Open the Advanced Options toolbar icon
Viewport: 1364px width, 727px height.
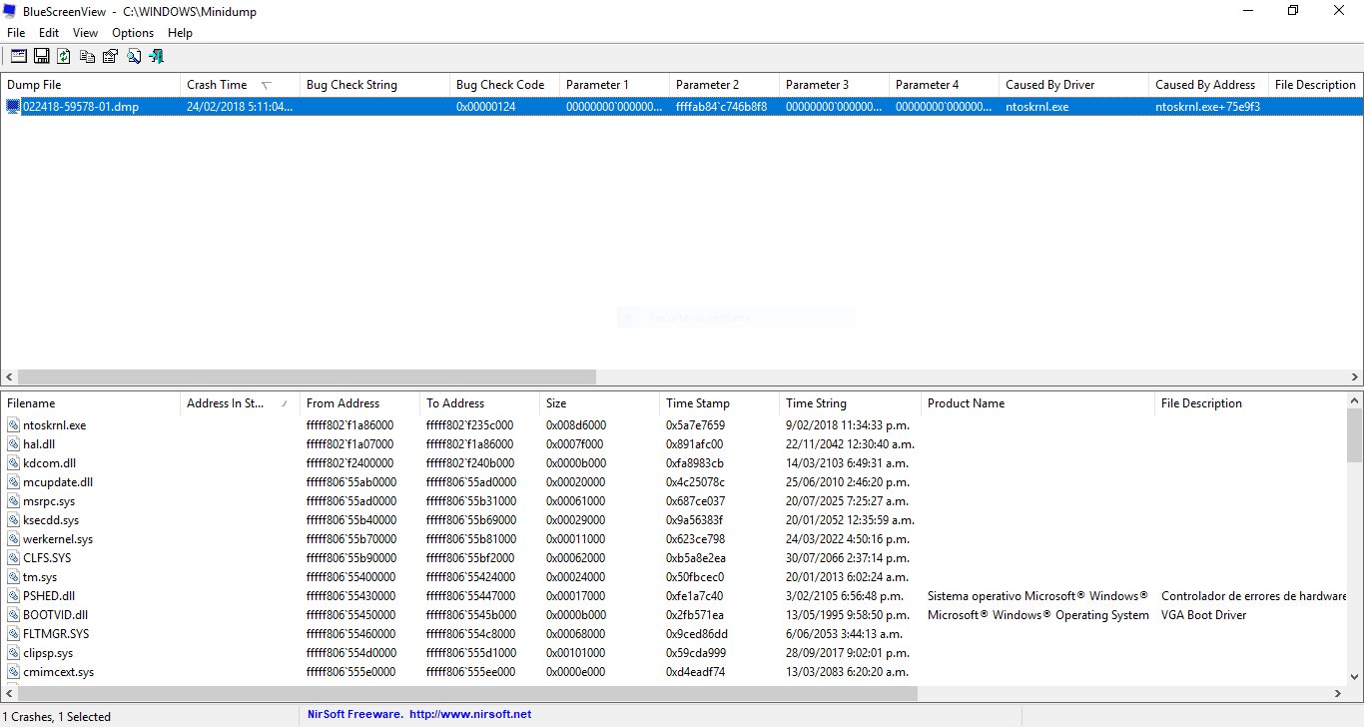(x=19, y=56)
